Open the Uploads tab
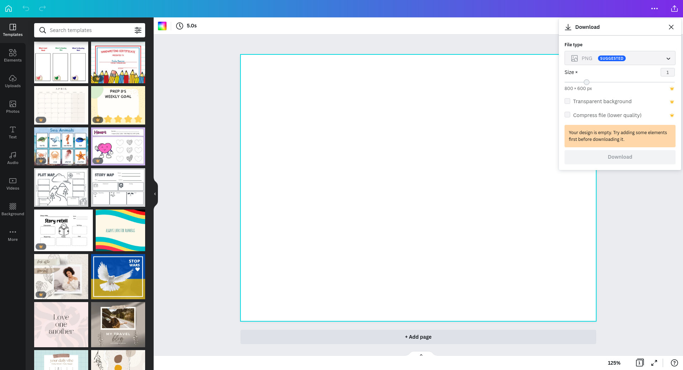This screenshot has height=370, width=683. 13,81
